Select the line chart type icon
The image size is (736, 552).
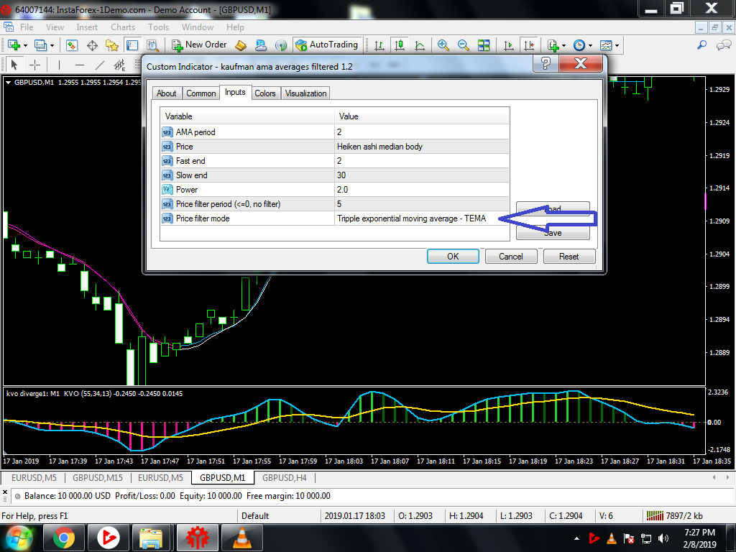420,45
